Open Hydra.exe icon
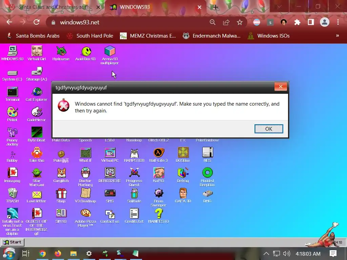The height and width of the screenshot is (260, 347). click(x=61, y=53)
